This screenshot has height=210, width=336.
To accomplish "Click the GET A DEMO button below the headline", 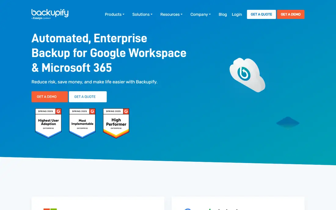I will pos(49,97).
